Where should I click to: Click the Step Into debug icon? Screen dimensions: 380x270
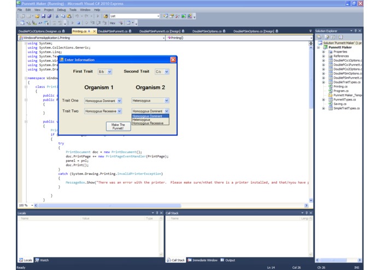point(92,23)
